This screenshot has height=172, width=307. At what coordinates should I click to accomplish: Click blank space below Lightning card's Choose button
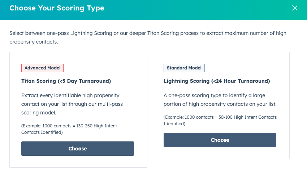click(x=220, y=153)
